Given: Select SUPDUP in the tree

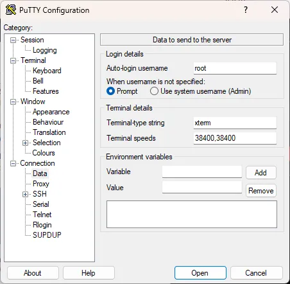Looking at the screenshot, I should [47, 235].
